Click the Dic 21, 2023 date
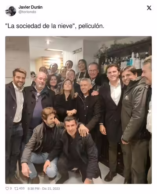The height and width of the screenshot is (194, 157). click(51, 189)
